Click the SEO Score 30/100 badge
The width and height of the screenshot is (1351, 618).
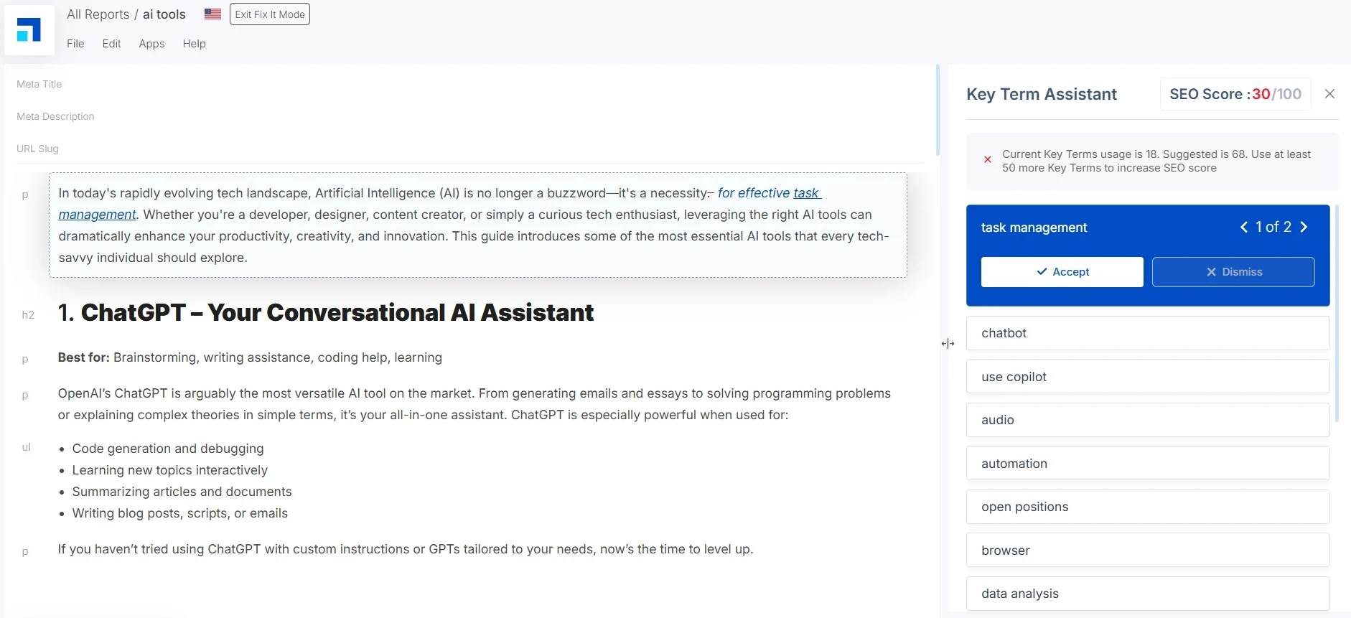[1235, 94]
